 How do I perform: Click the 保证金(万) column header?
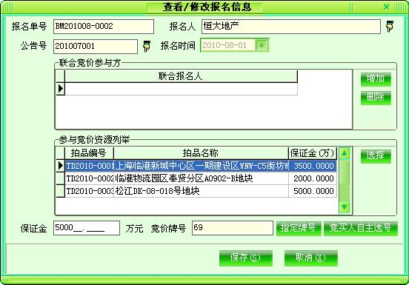[x=313, y=153]
